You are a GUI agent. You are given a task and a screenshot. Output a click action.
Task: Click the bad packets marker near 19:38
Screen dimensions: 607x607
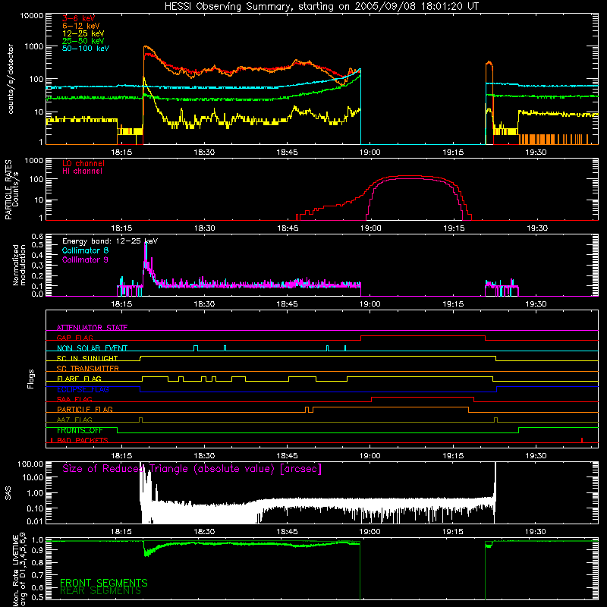(x=582, y=440)
